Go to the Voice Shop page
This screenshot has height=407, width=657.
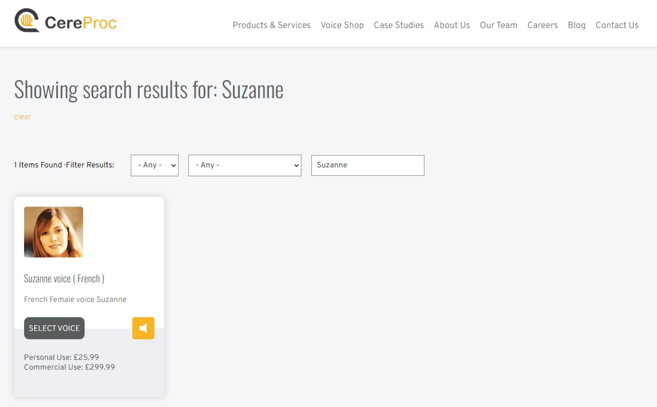342,25
